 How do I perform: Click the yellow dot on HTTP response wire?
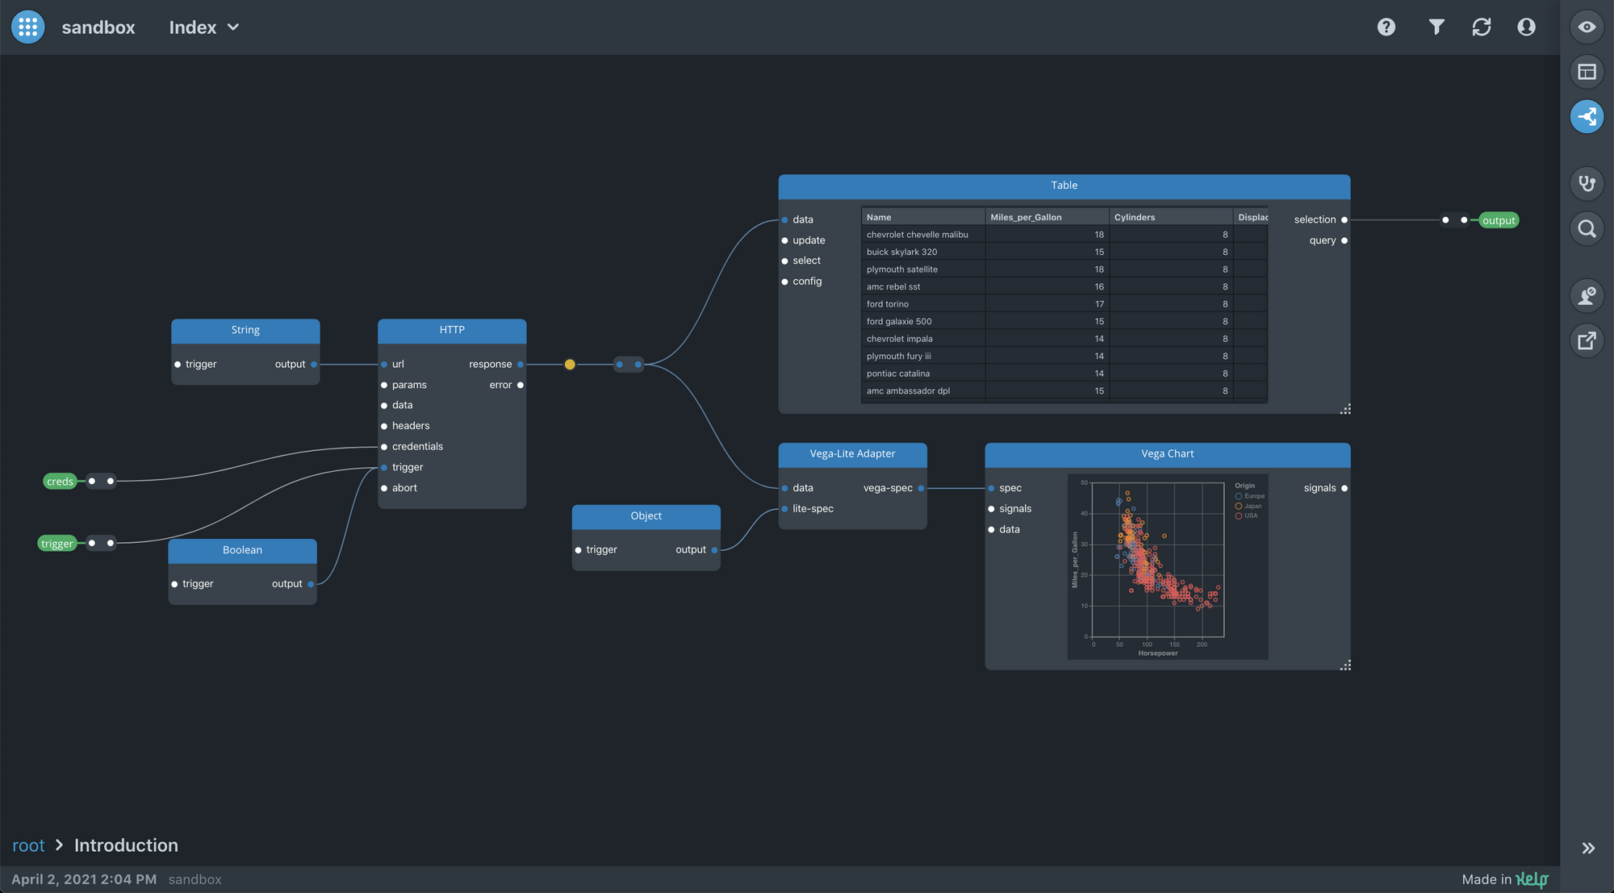[570, 365]
